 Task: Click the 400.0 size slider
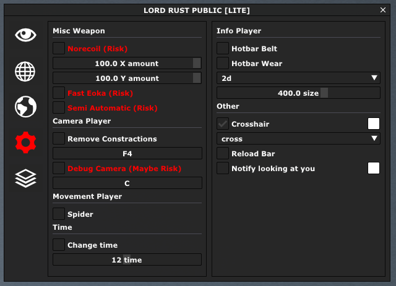click(x=298, y=93)
